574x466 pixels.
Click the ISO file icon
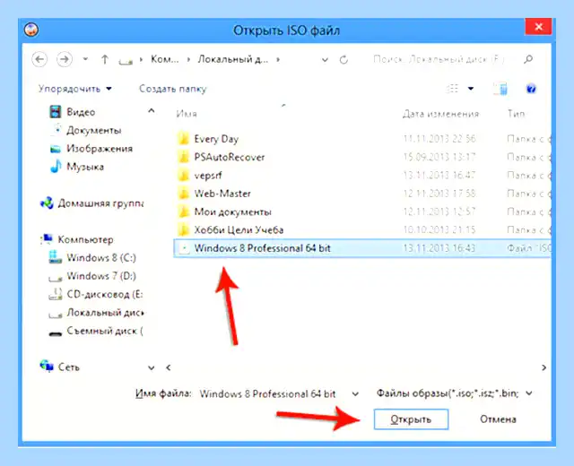(183, 248)
